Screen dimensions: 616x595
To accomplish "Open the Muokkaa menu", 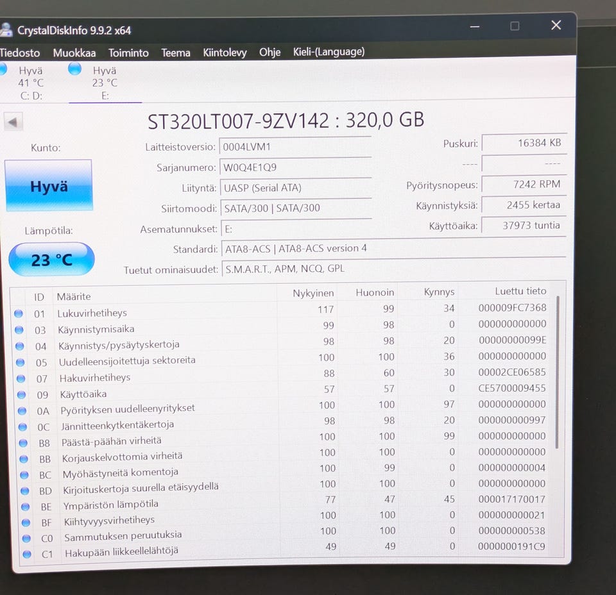I will click(74, 53).
